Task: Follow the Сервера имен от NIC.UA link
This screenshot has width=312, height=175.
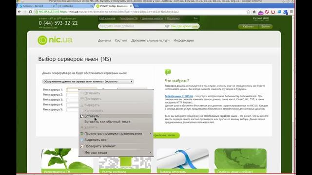Action: [x=179, y=96]
